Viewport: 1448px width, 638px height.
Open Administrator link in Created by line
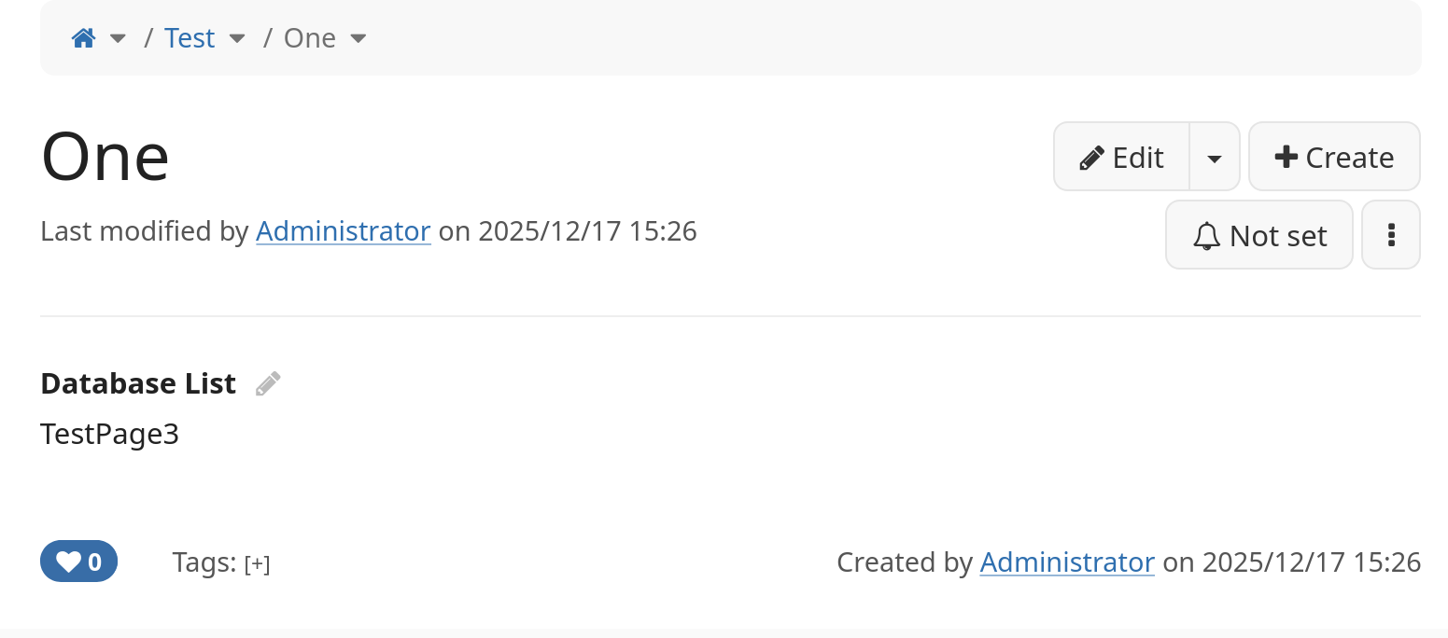tap(1066, 562)
